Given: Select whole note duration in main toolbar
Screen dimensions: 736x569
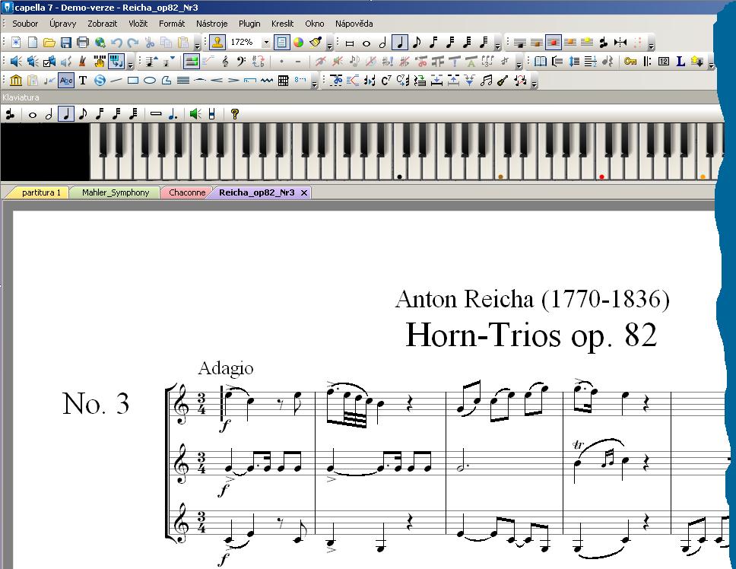Looking at the screenshot, I should [366, 43].
